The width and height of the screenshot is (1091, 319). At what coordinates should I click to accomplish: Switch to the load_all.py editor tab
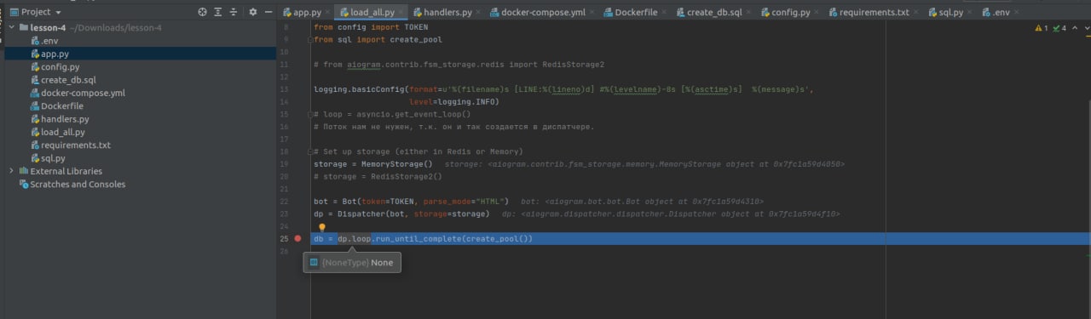(372, 12)
